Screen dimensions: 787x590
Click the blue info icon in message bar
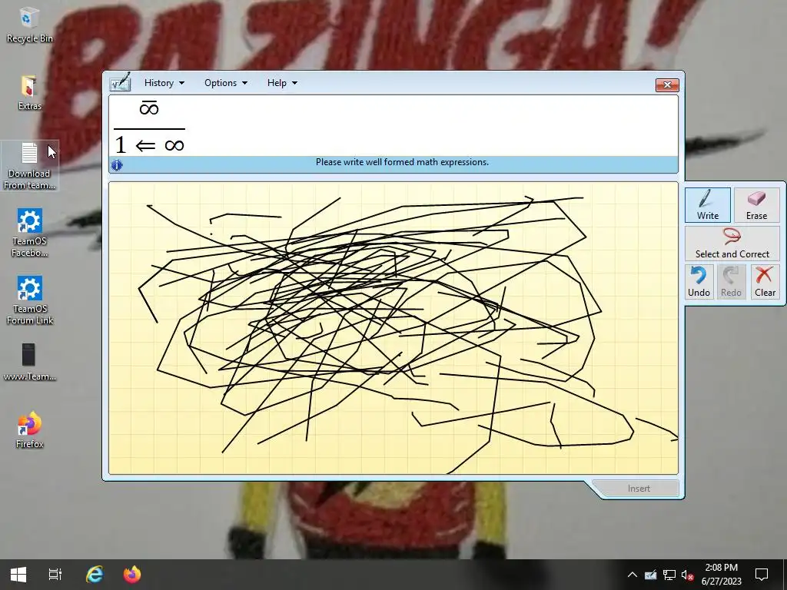click(117, 164)
